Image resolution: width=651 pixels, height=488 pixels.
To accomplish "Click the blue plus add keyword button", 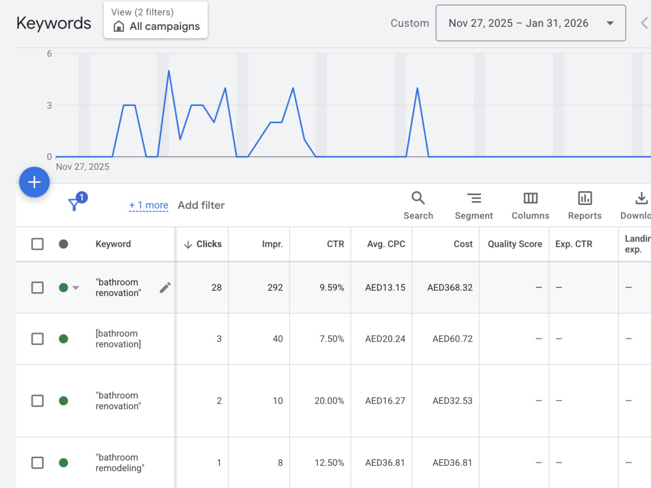I will (x=35, y=182).
